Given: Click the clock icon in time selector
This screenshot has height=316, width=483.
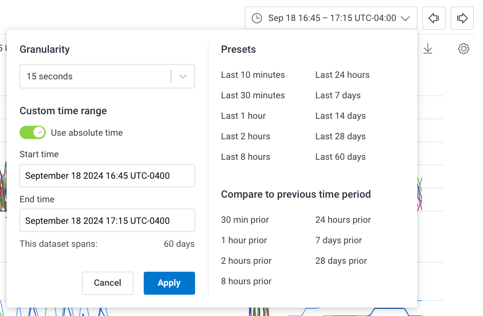Looking at the screenshot, I should point(257,18).
